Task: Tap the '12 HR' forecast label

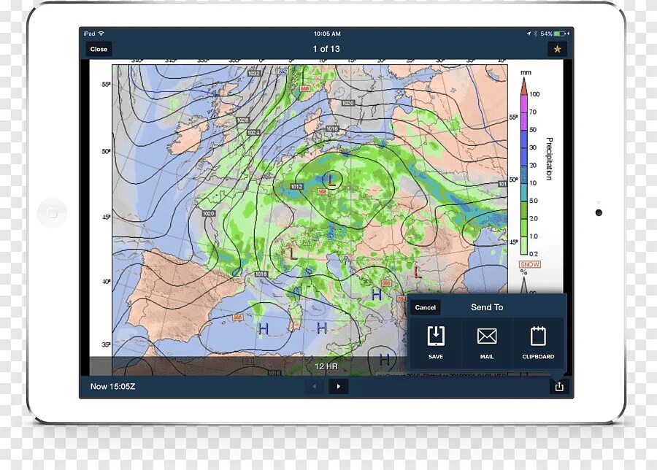Action: point(326,366)
